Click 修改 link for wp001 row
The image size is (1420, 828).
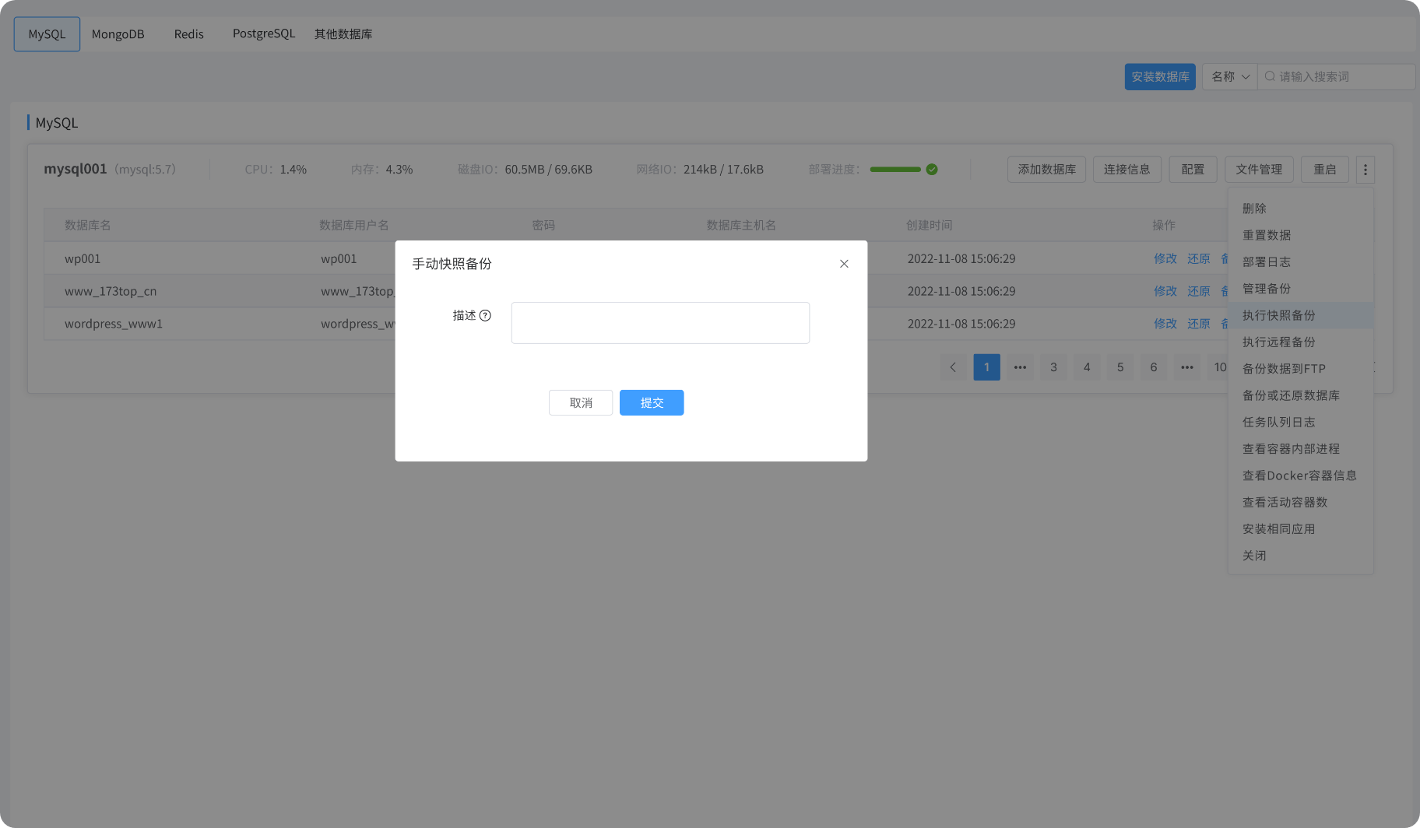(1165, 258)
